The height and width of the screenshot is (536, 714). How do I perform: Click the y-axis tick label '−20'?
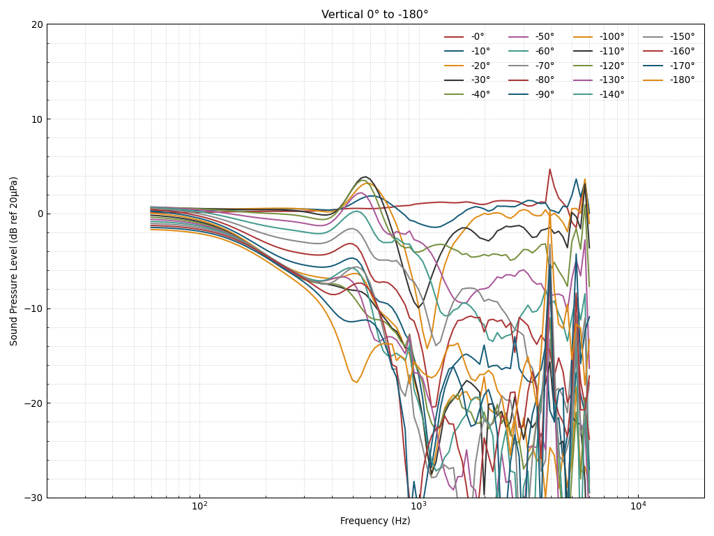(x=33, y=403)
